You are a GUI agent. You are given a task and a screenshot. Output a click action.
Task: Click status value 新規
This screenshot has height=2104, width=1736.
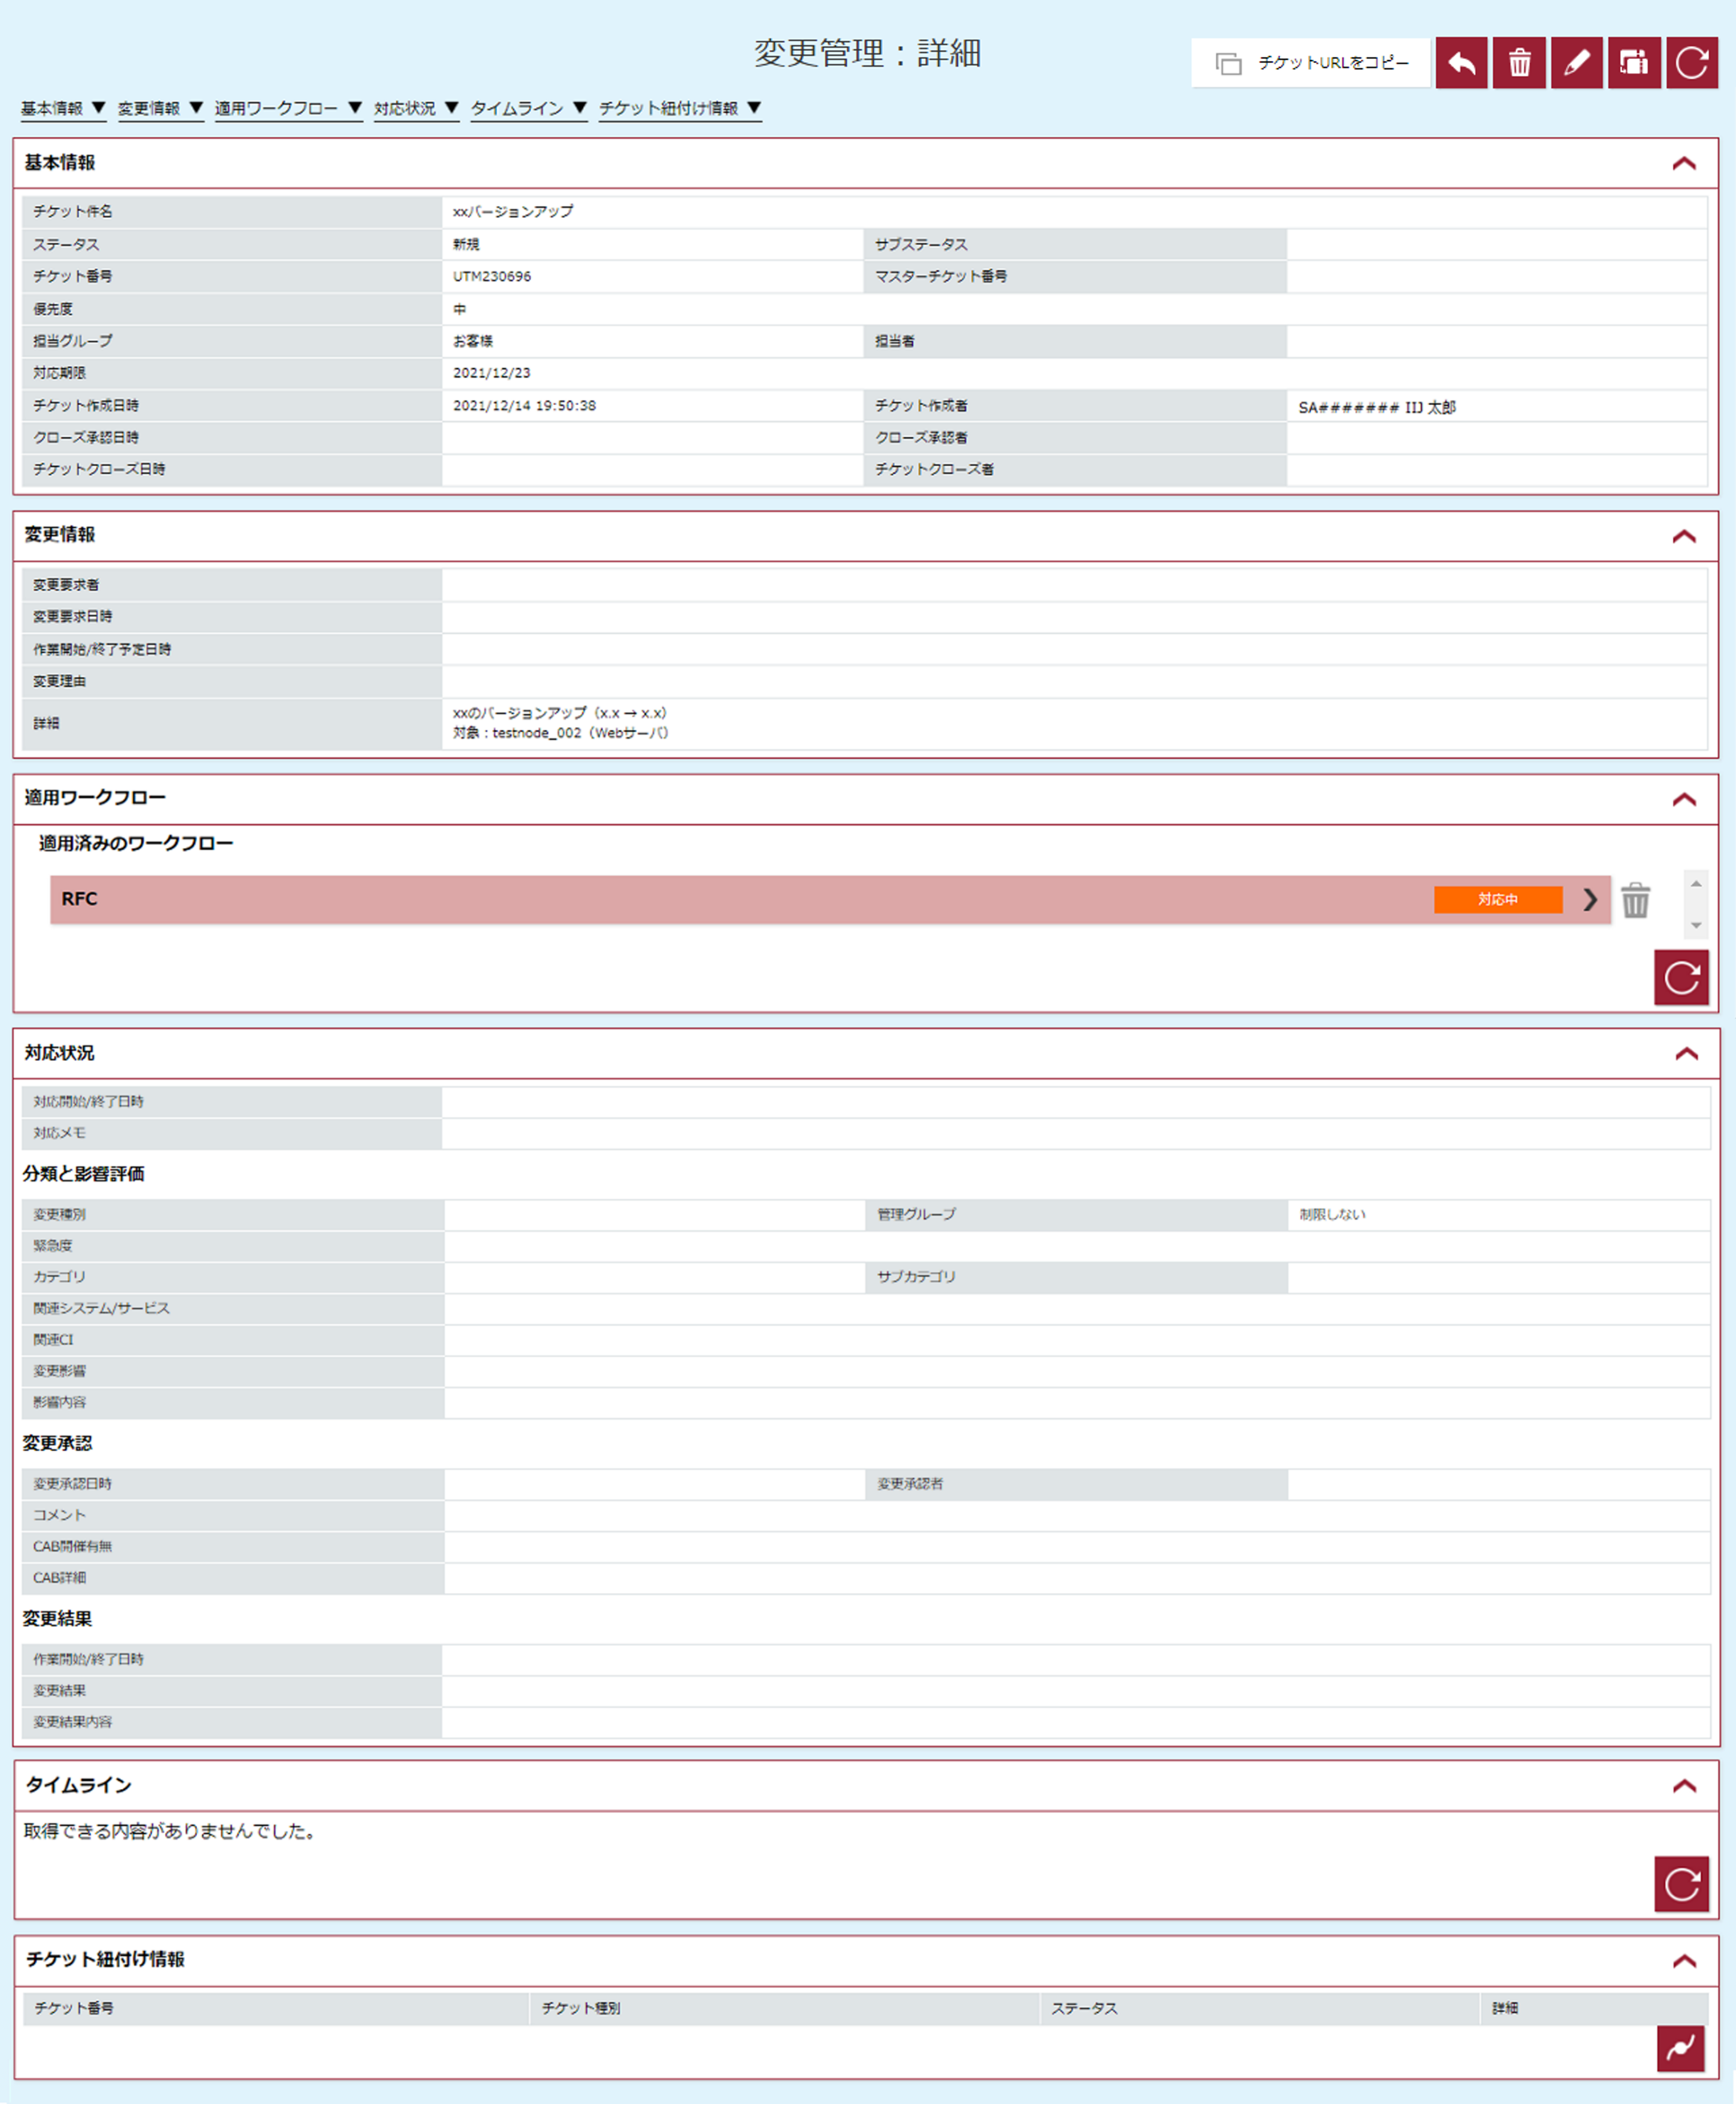tap(466, 244)
